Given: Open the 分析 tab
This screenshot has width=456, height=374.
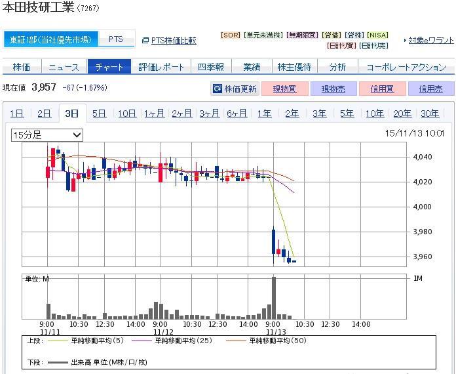Looking at the screenshot, I should pyautogui.click(x=337, y=67).
